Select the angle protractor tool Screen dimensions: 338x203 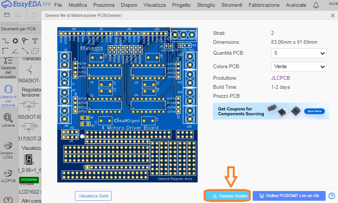point(15,51)
